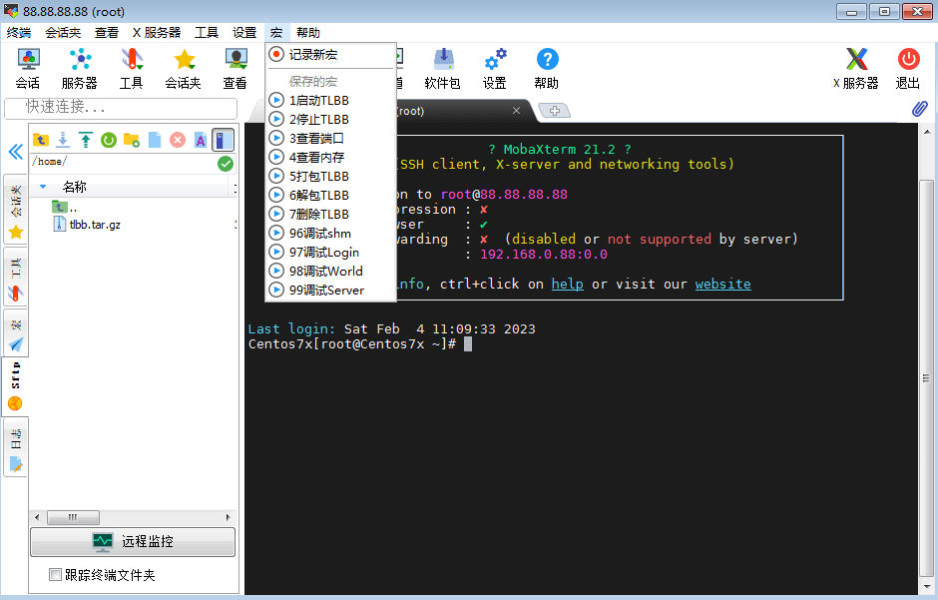This screenshot has width=938, height=600.
Task: Click the 远程监控 button
Action: tap(133, 541)
